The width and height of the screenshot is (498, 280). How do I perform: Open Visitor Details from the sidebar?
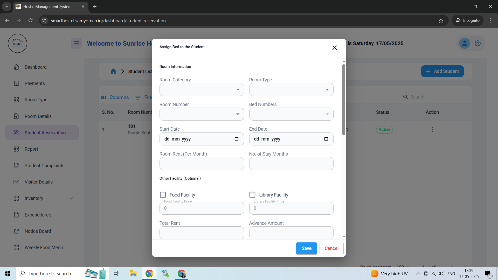(x=38, y=182)
